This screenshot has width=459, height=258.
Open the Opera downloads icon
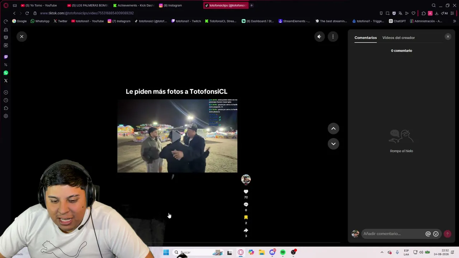436,13
